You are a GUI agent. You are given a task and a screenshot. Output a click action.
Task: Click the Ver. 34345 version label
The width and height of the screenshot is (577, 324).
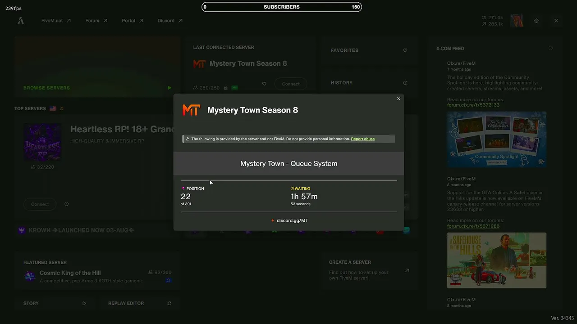(563, 318)
